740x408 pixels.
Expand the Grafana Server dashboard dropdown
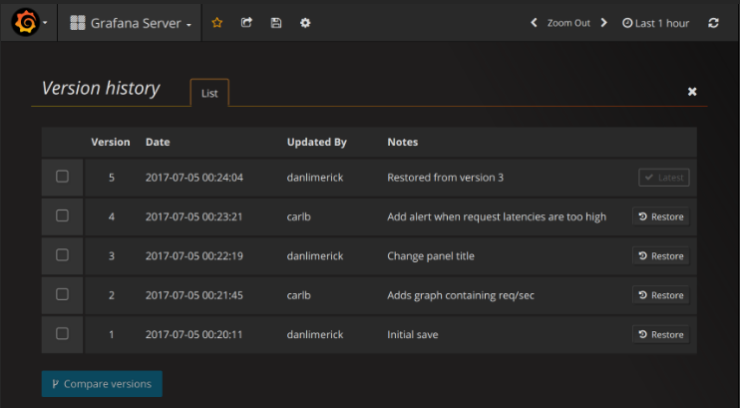pyautogui.click(x=131, y=23)
